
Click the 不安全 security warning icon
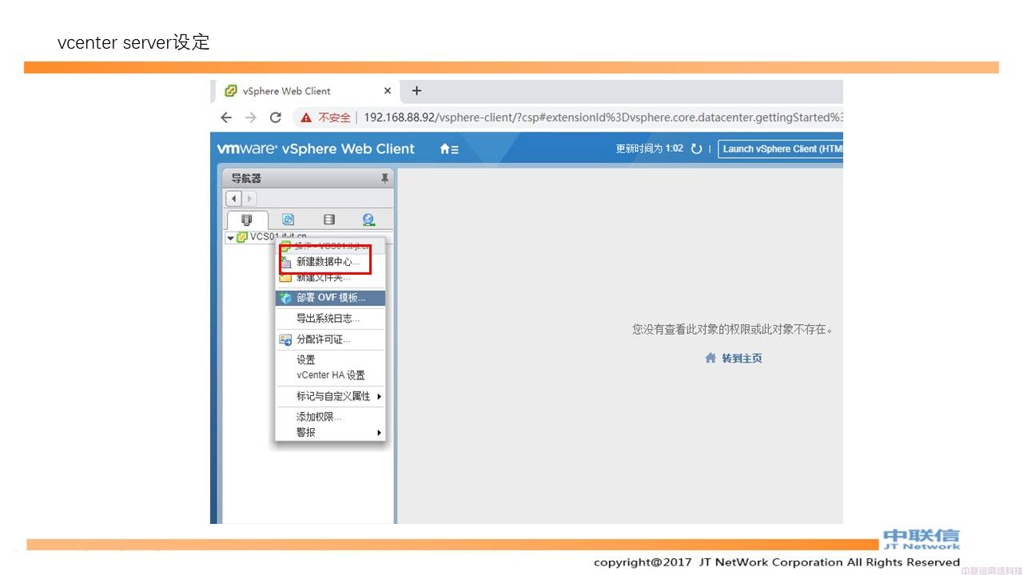[306, 117]
